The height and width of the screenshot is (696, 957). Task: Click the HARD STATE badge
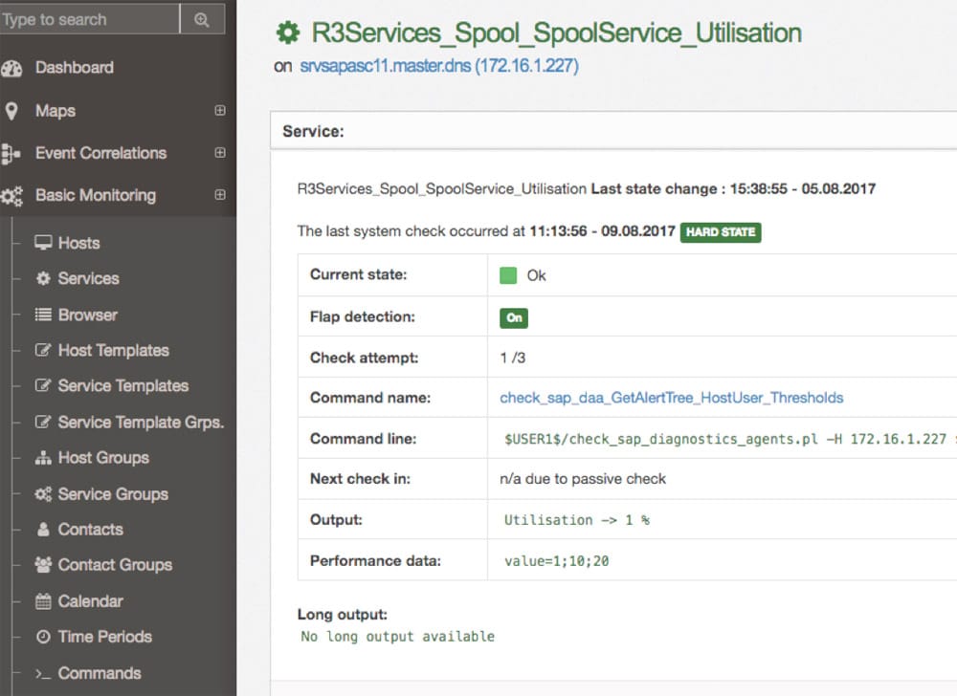721,232
